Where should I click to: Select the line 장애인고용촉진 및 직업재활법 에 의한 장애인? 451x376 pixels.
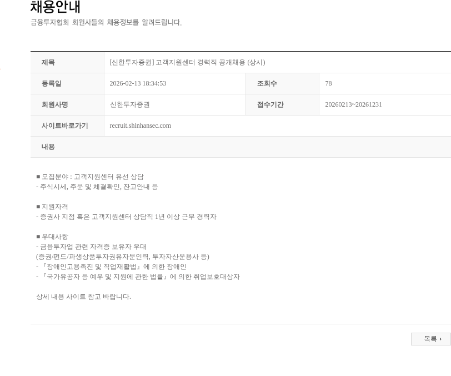tap(111, 267)
